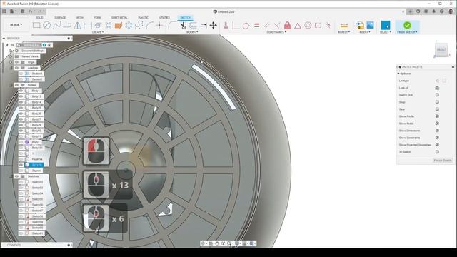Open the INSPECT dropdown menu
457x257 pixels.
(344, 32)
